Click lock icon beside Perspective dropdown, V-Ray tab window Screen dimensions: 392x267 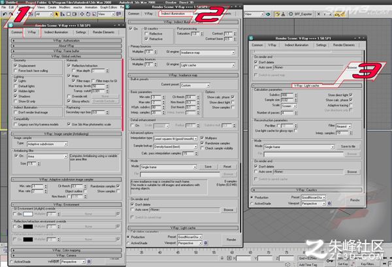click(89, 262)
